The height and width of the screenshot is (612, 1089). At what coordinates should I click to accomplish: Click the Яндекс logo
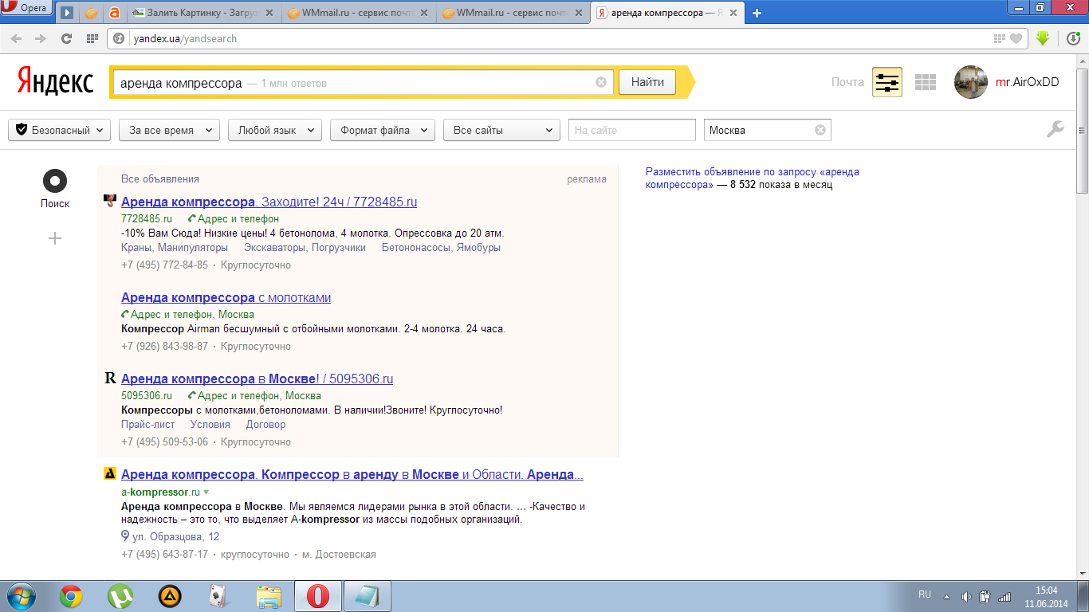(55, 81)
